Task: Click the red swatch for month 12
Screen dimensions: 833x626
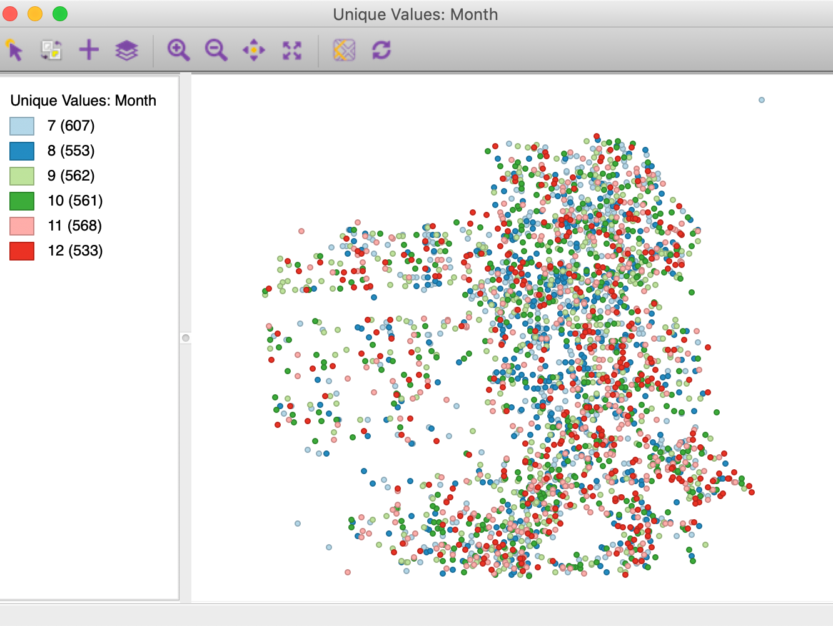Action: pos(22,251)
